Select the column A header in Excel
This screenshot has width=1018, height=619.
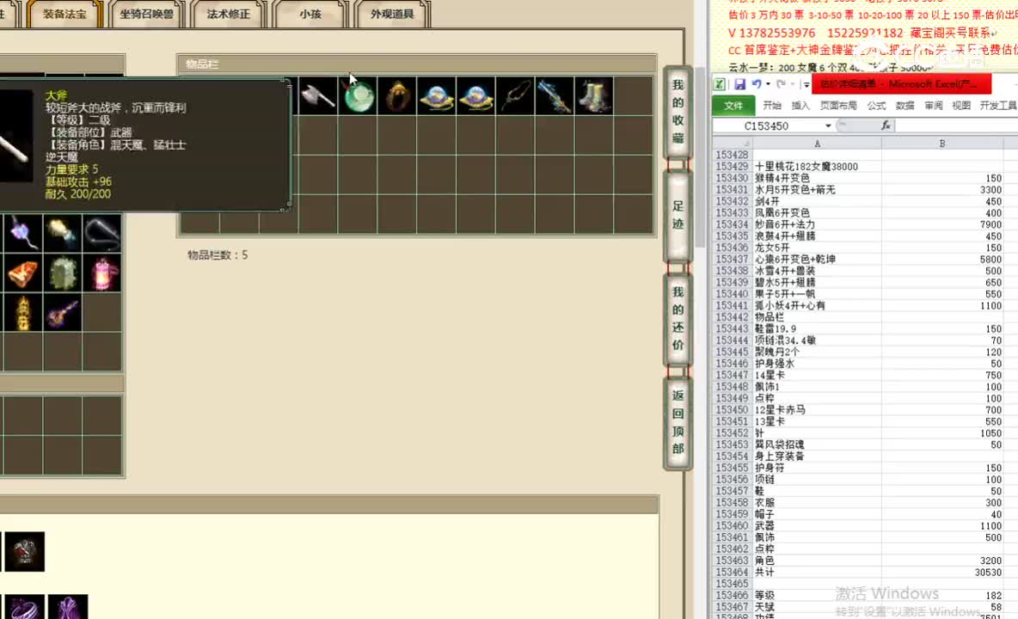coord(817,144)
